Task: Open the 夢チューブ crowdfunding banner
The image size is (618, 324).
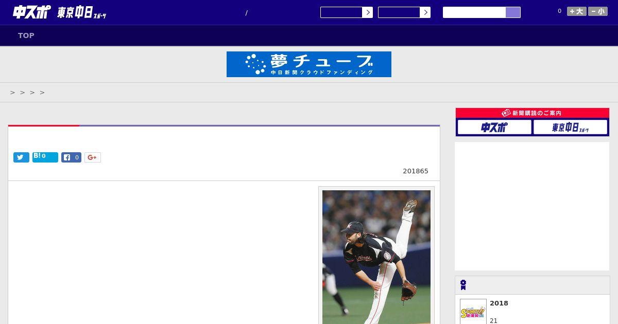Action: point(309,64)
